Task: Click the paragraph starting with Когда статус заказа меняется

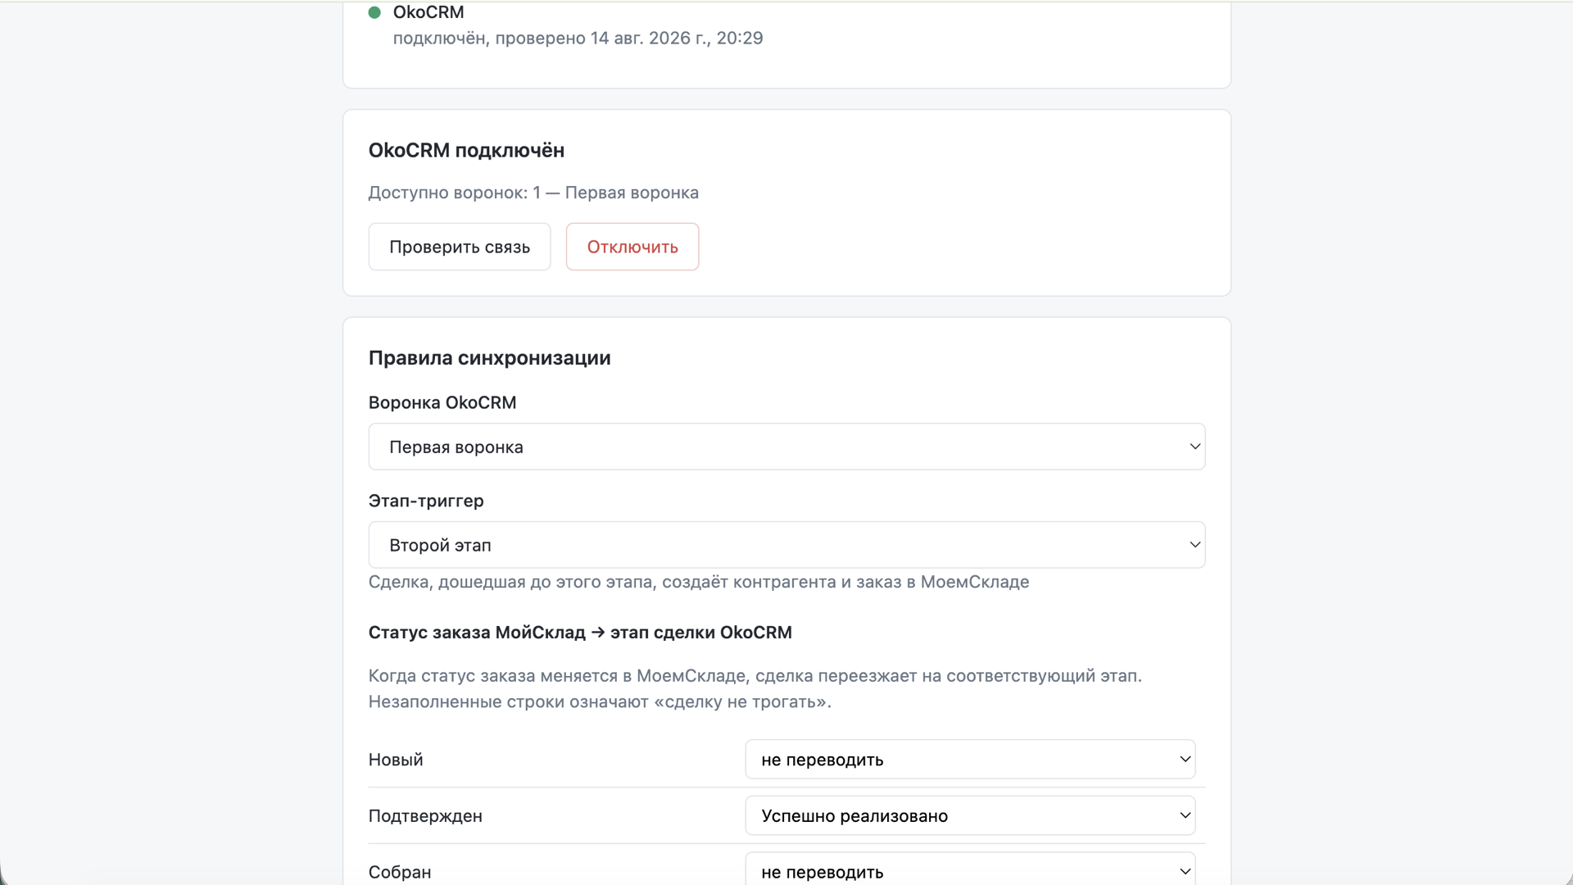Action: [x=755, y=688]
